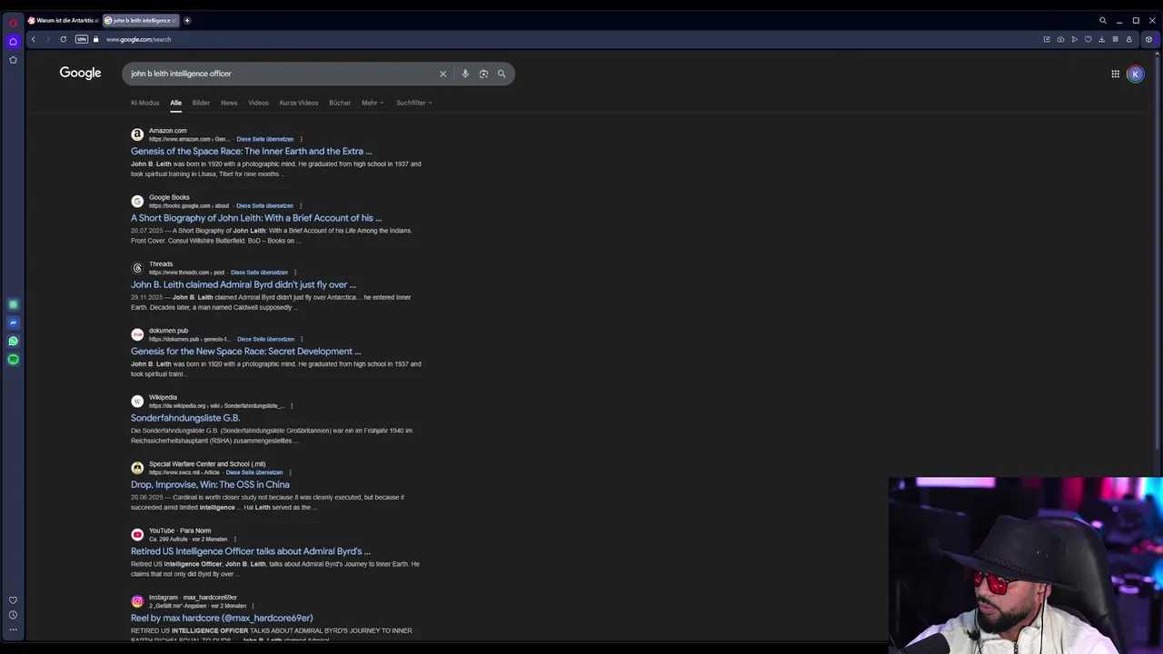Select the Bücher results tab
Viewport: 1163px width, 654px height.
click(340, 103)
